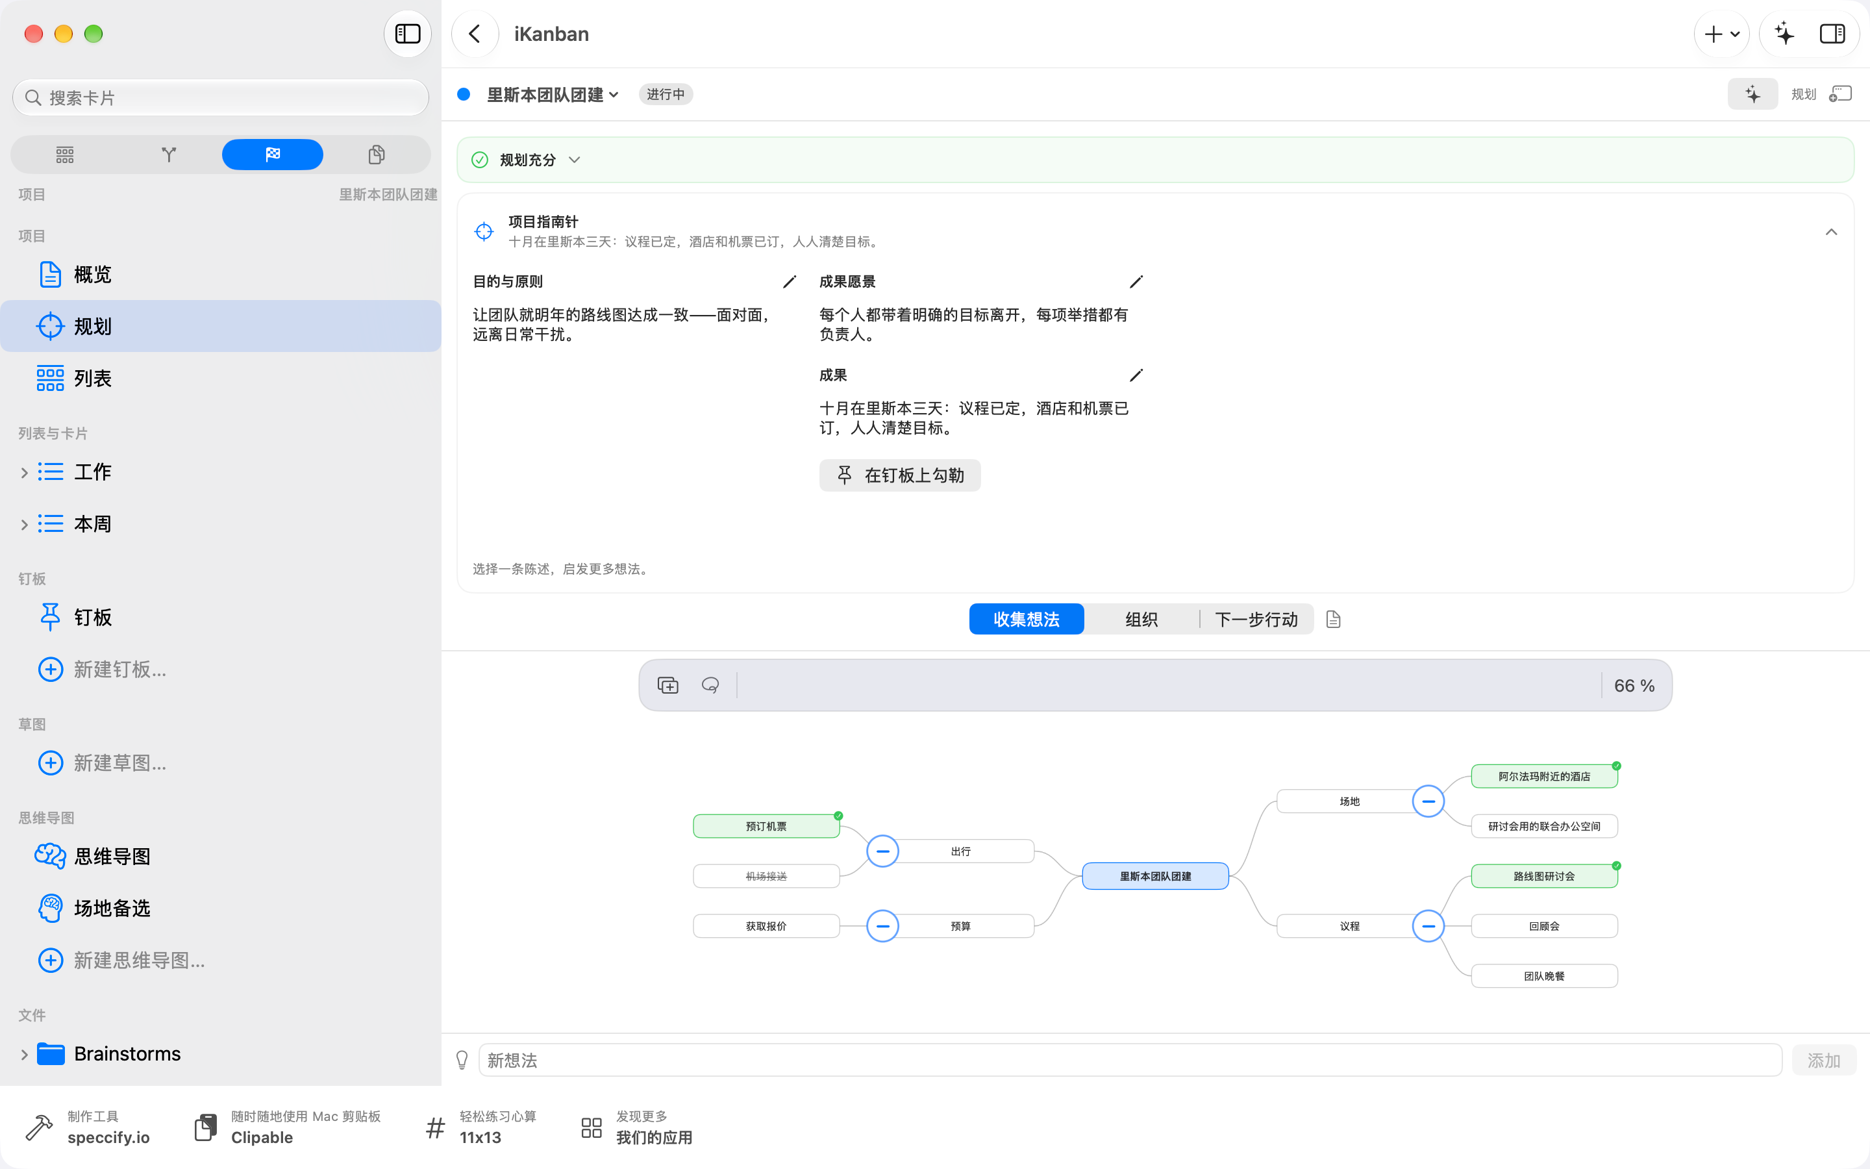Open the 场地备选 mind map
Viewport: 1870px width, 1169px height.
pyautogui.click(x=220, y=908)
